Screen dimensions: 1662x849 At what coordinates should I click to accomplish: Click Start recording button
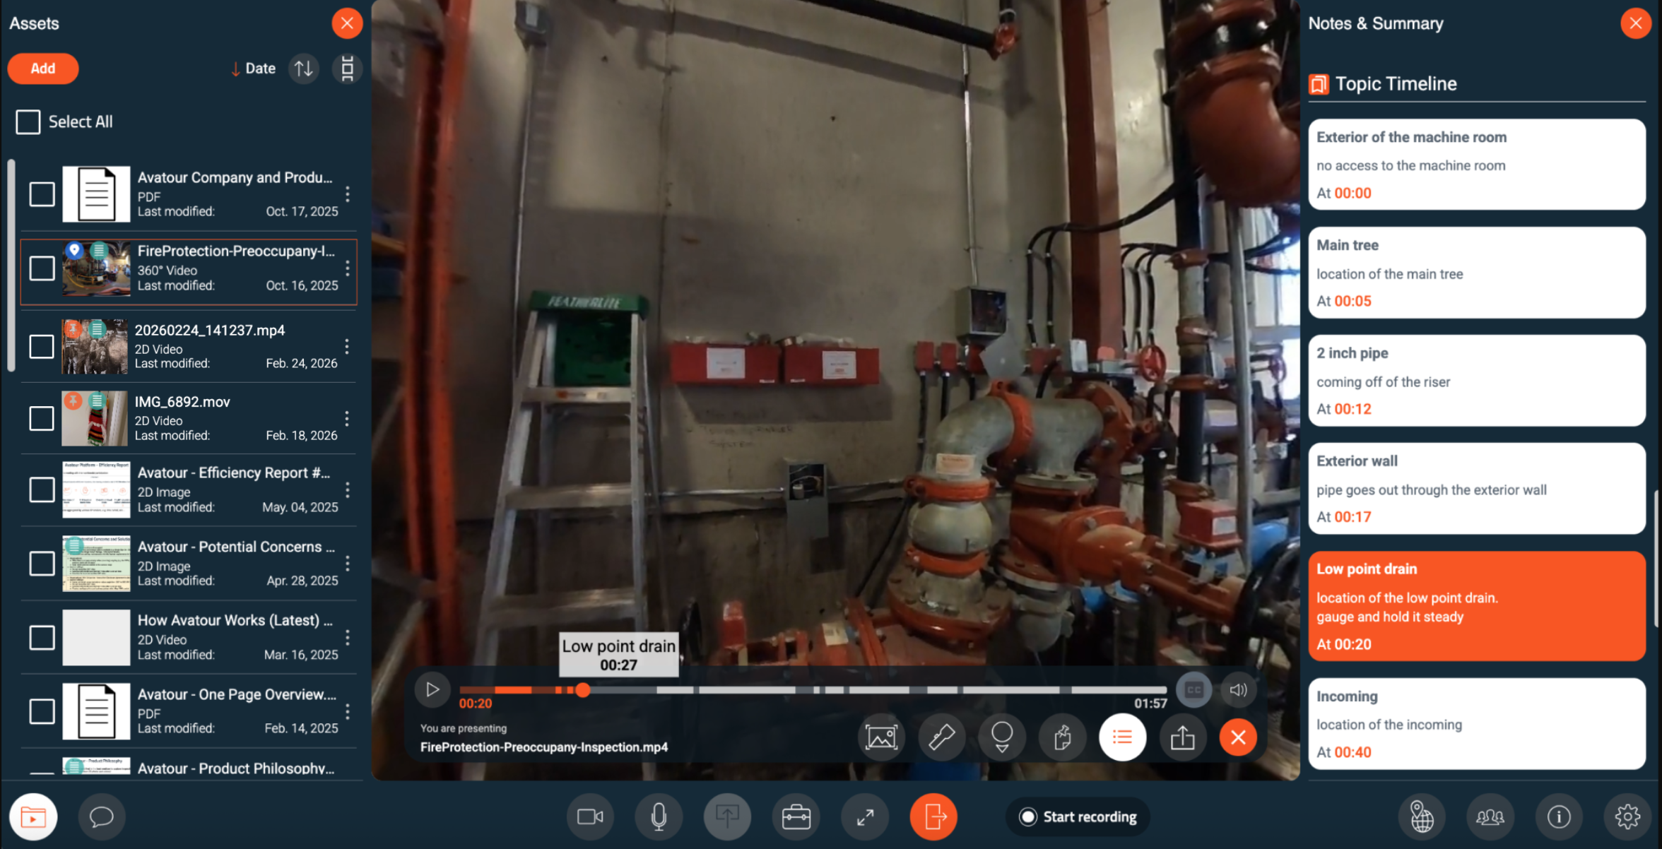pyautogui.click(x=1078, y=817)
